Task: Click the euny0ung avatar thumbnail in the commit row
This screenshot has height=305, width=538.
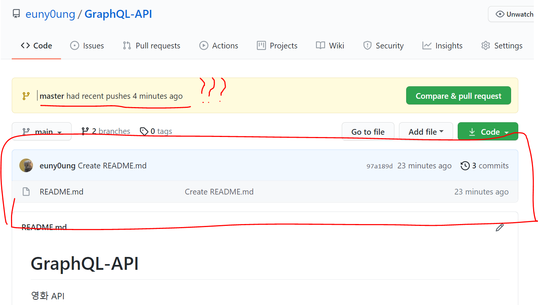Action: tap(26, 165)
